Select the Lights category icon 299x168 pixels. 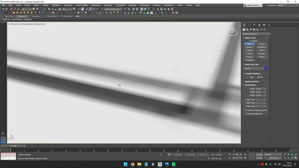[251, 30]
